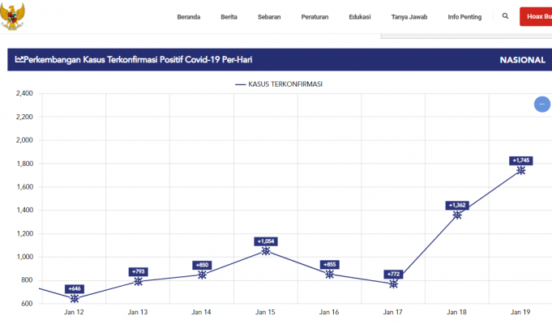Select the Jan 18 virus data point
Viewport: 552px width, 324px height.
tap(457, 215)
